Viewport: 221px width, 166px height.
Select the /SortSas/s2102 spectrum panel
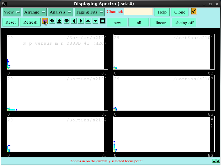click(x=57, y=93)
